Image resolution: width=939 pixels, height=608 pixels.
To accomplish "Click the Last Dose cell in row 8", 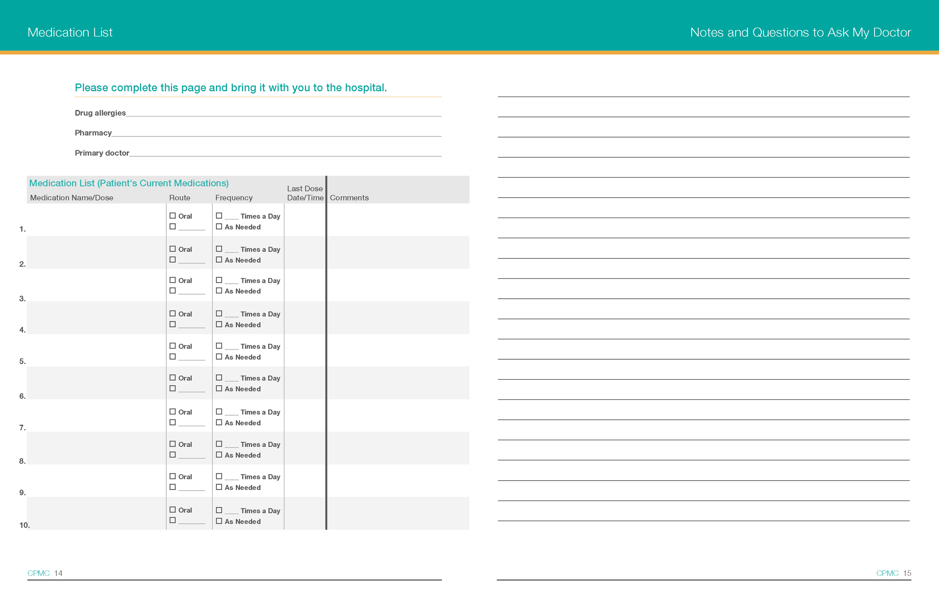I will (x=305, y=448).
